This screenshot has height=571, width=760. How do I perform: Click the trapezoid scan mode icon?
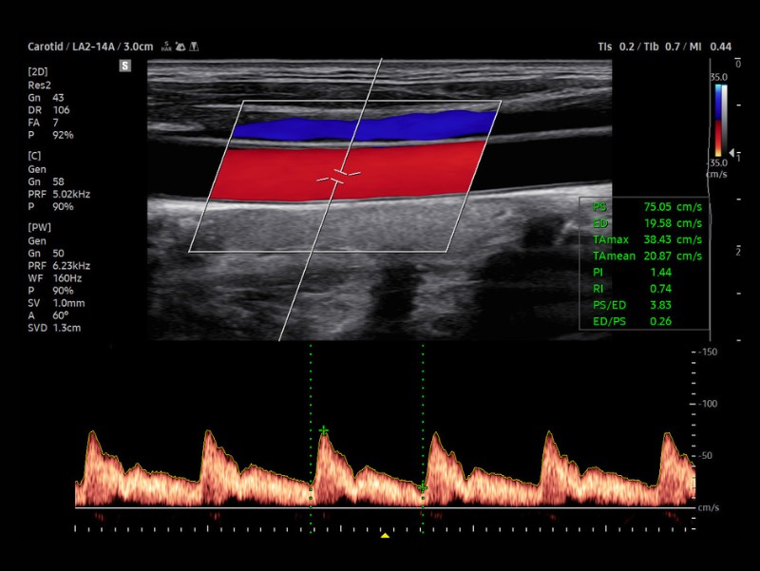click(x=194, y=47)
